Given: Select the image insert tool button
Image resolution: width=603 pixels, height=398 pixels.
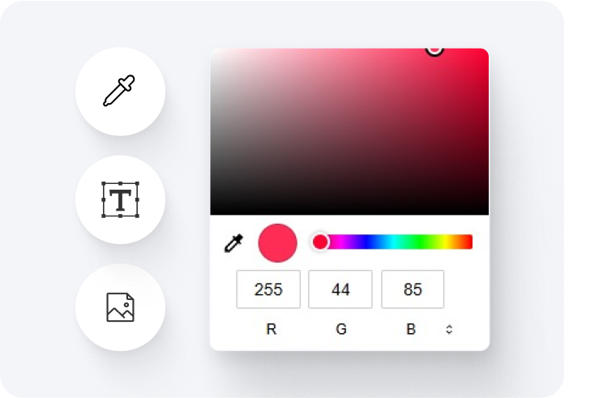Looking at the screenshot, I should tap(121, 307).
